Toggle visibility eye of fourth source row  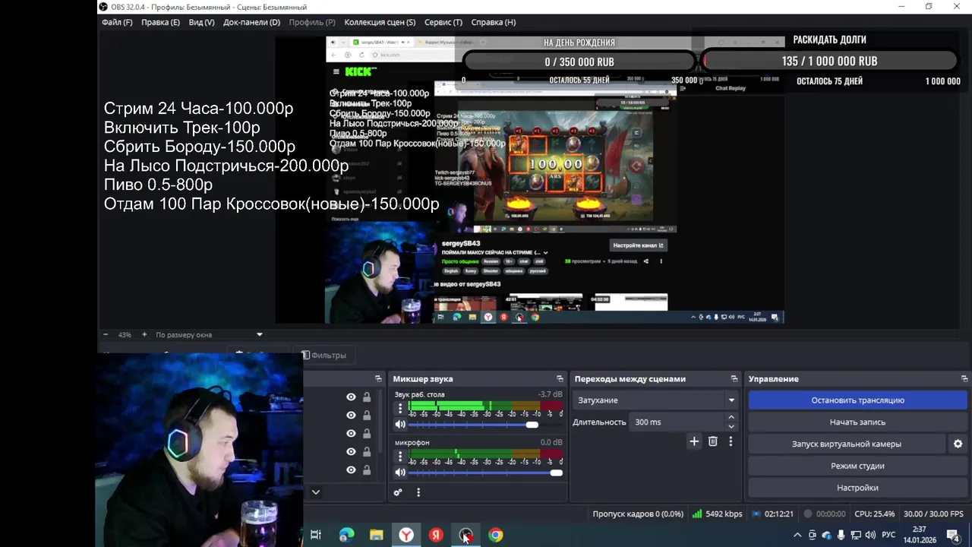[x=351, y=451]
